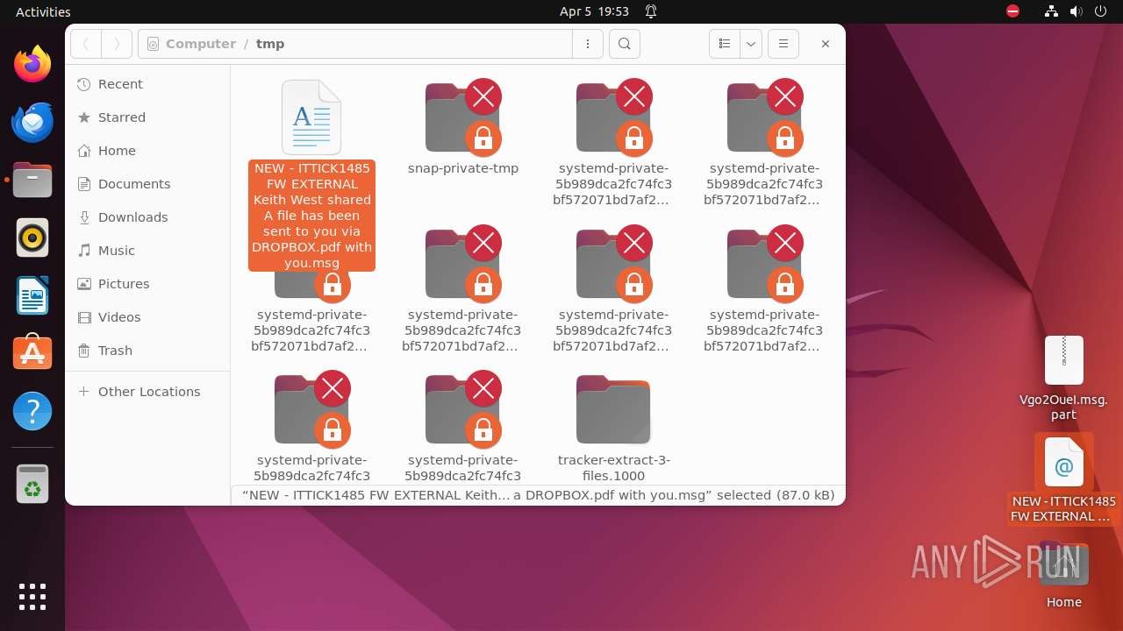Viewport: 1123px width, 631px height.
Task: Open the path bar options menu
Action: pyautogui.click(x=588, y=44)
